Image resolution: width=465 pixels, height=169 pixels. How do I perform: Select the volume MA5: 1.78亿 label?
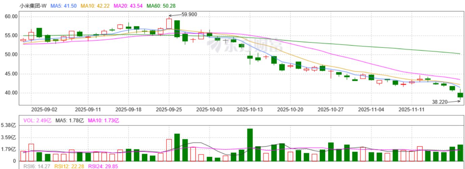70,120
